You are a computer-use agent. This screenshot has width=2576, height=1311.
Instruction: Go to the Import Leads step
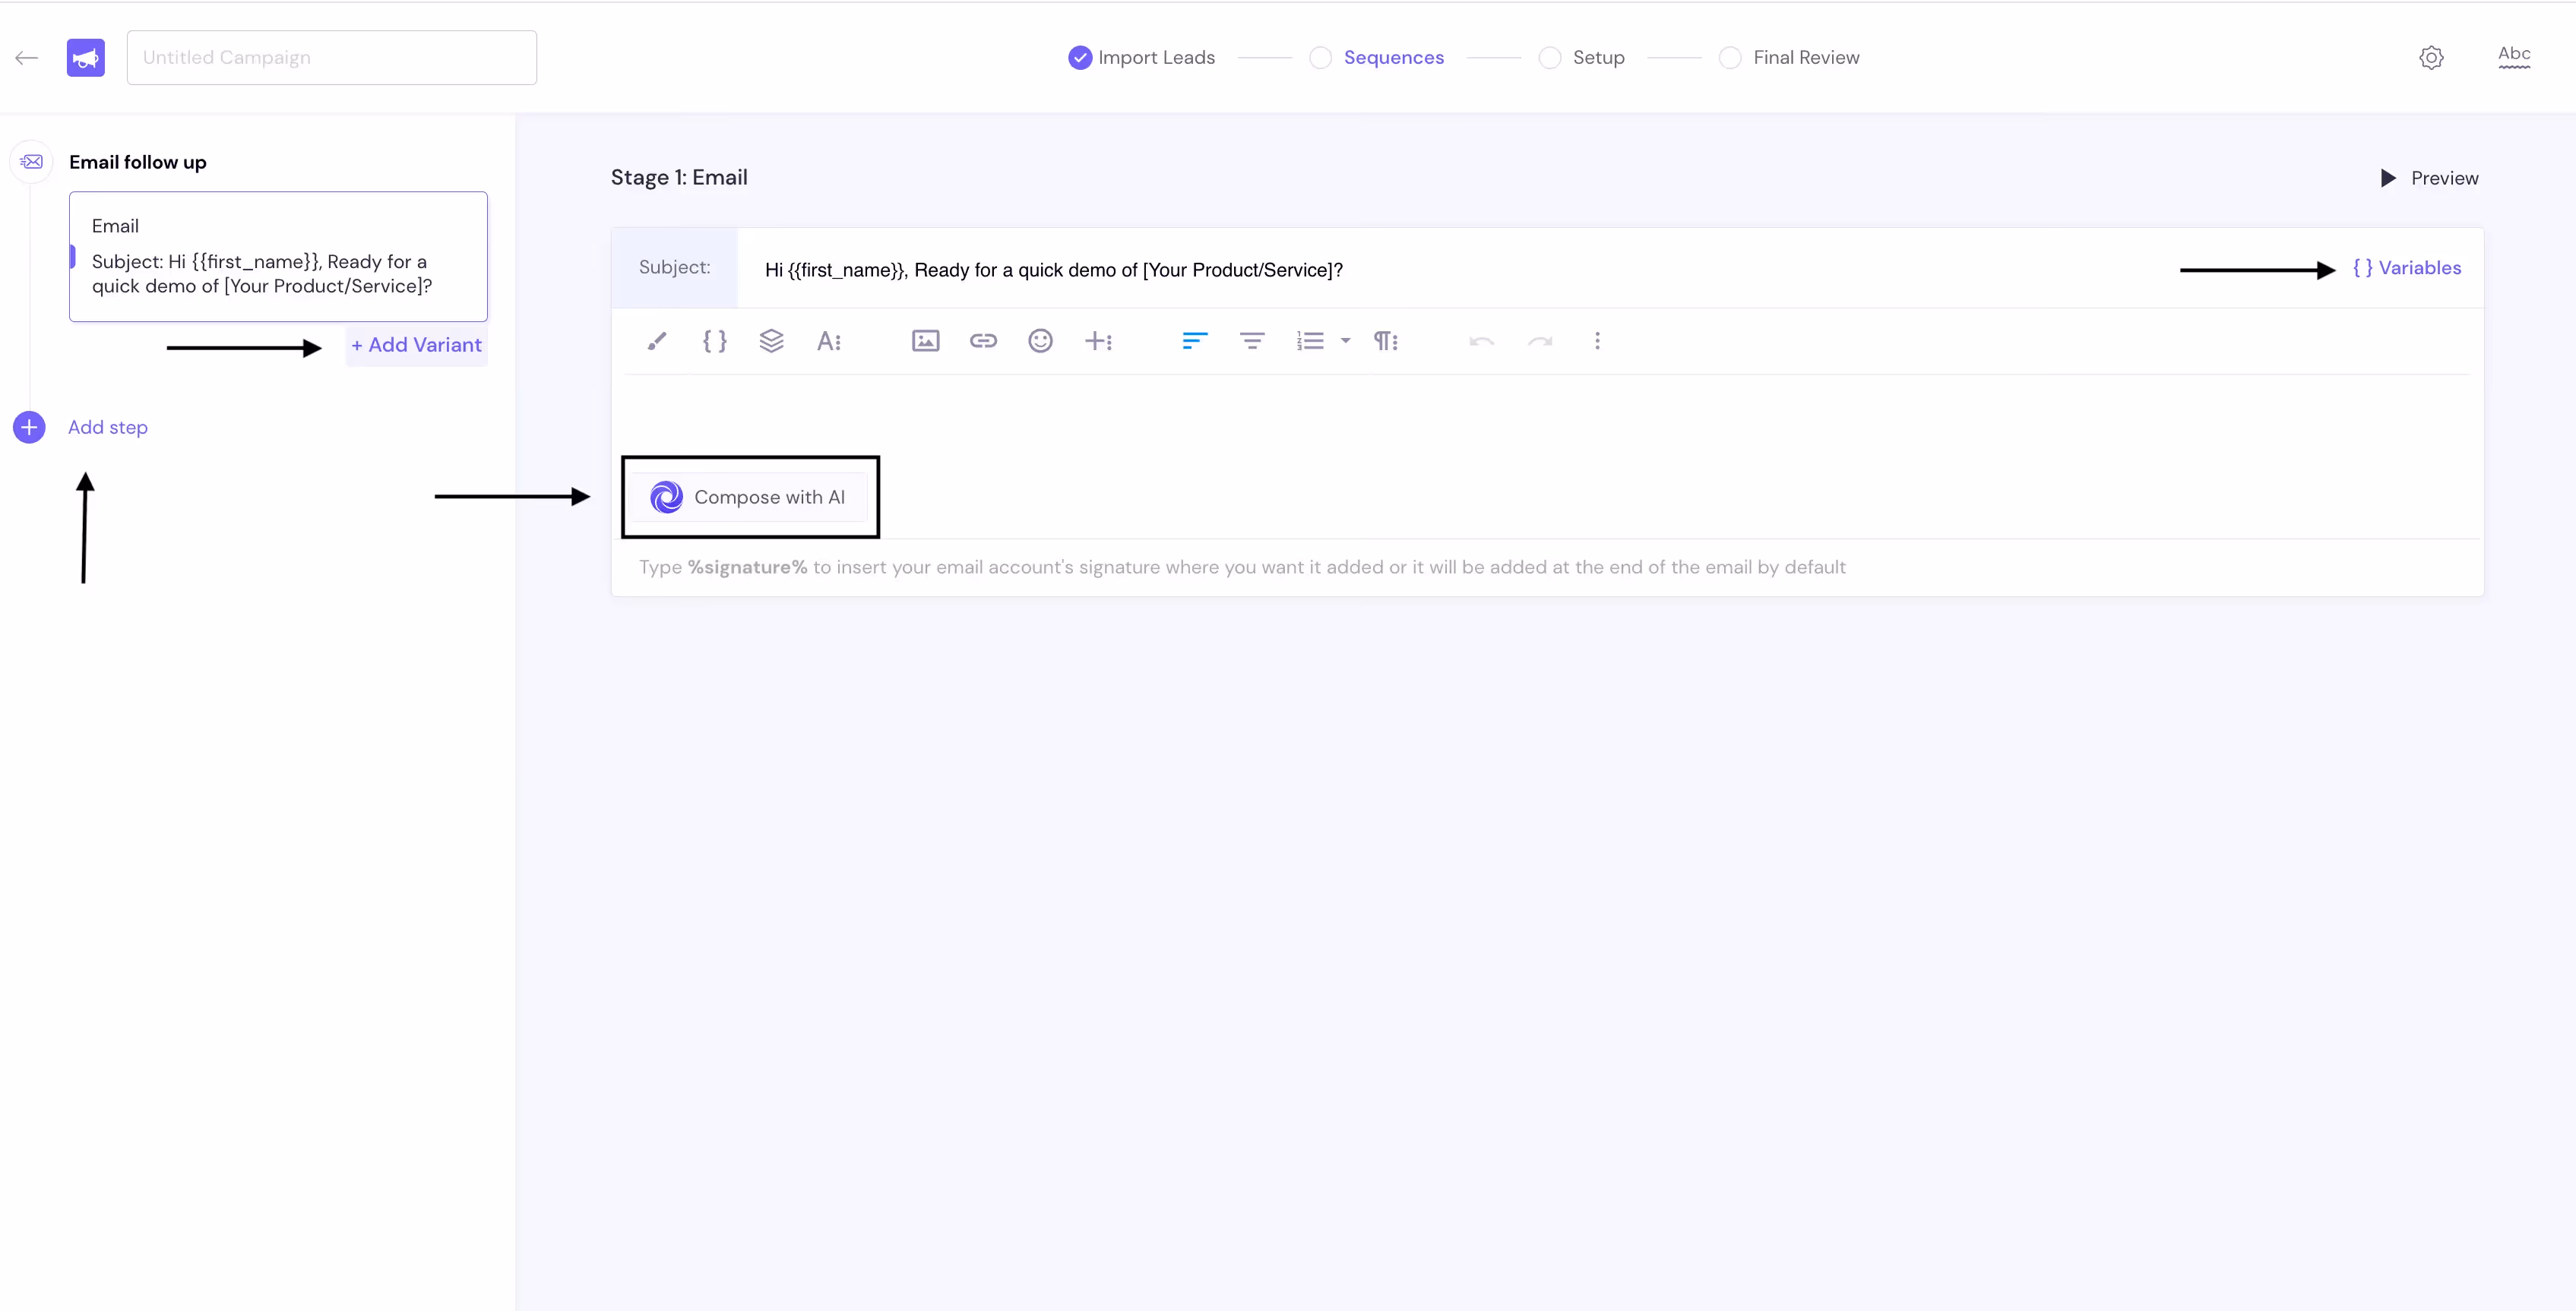(1141, 58)
